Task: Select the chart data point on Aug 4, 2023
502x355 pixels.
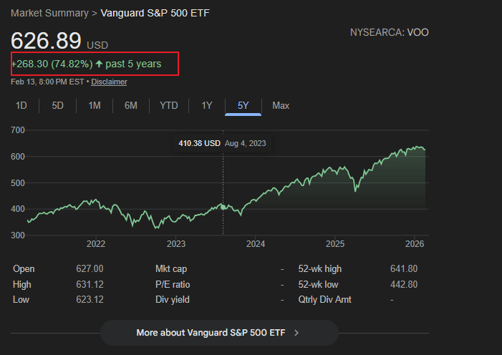Action: 223,207
